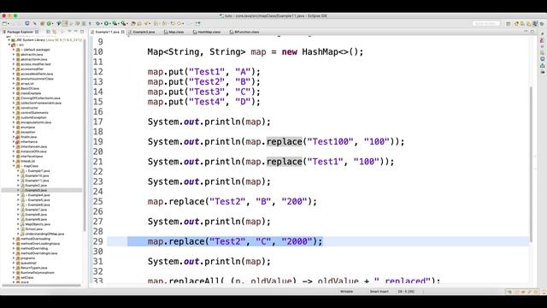Toggle Block Selection mode in the toolbar
Screen dimensions: 547x308
pos(84,23)
